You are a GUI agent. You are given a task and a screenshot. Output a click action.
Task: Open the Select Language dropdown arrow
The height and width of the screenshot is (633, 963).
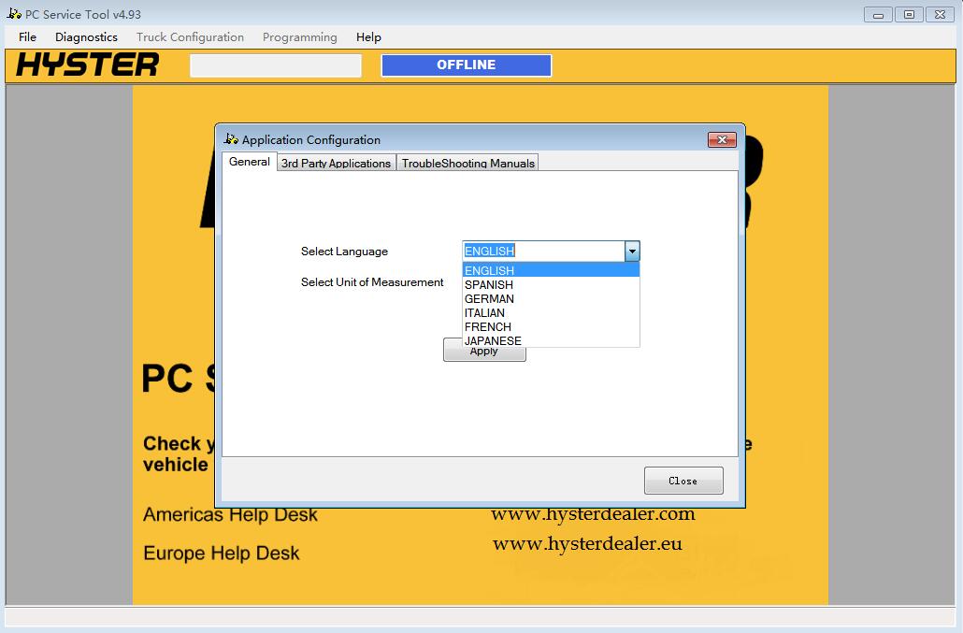(x=632, y=251)
